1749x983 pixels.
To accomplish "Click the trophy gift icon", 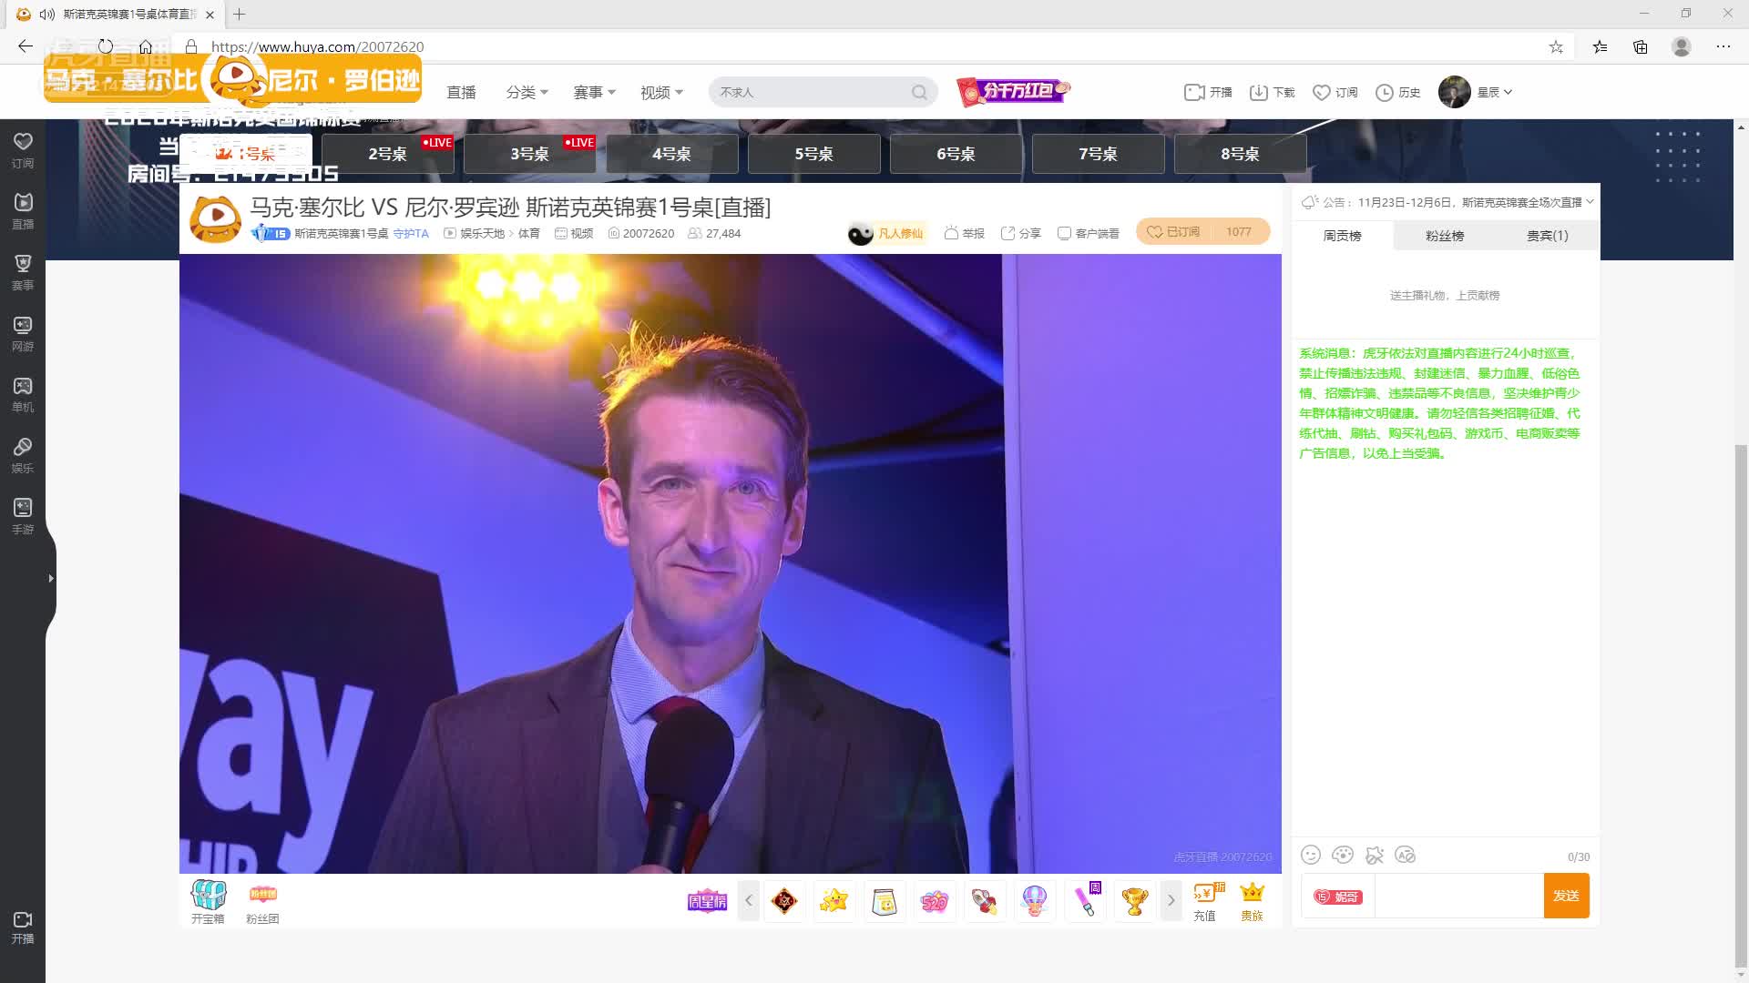I will tap(1134, 901).
